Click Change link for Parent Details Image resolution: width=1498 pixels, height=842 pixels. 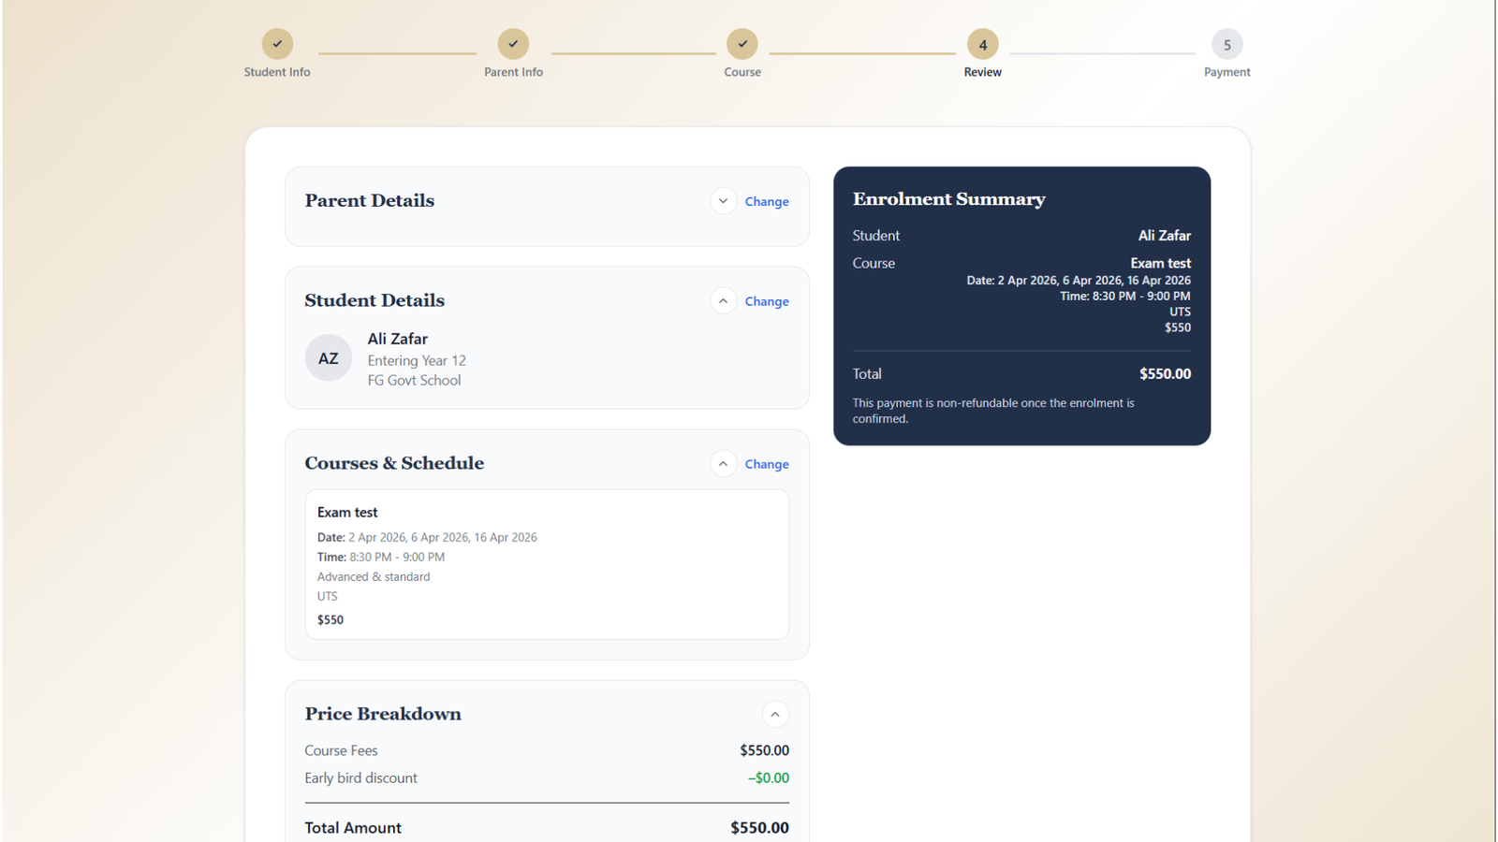point(766,202)
